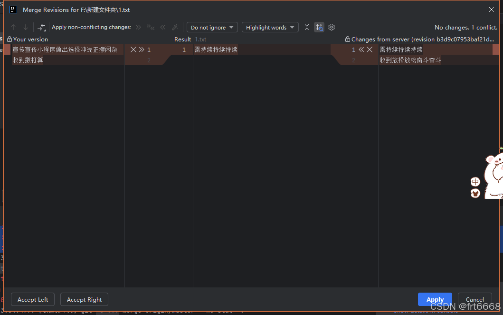Close the Merge Revisions window
This screenshot has height=315, width=503.
(492, 10)
